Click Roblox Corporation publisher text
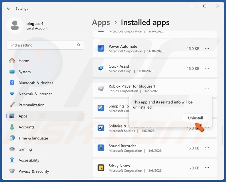The height and width of the screenshot is (182, 226). click(123, 91)
